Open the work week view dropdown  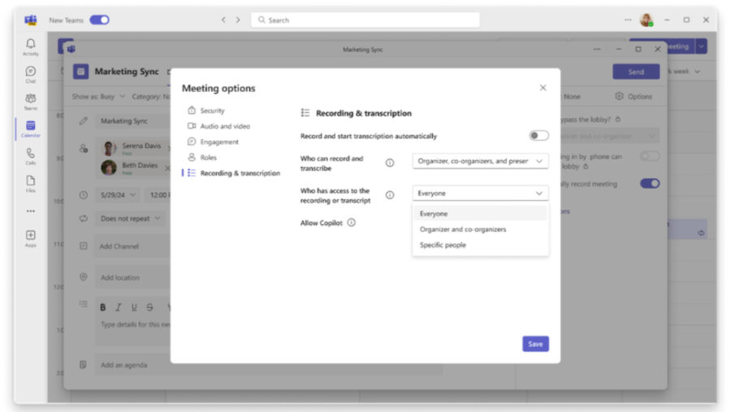pos(685,72)
